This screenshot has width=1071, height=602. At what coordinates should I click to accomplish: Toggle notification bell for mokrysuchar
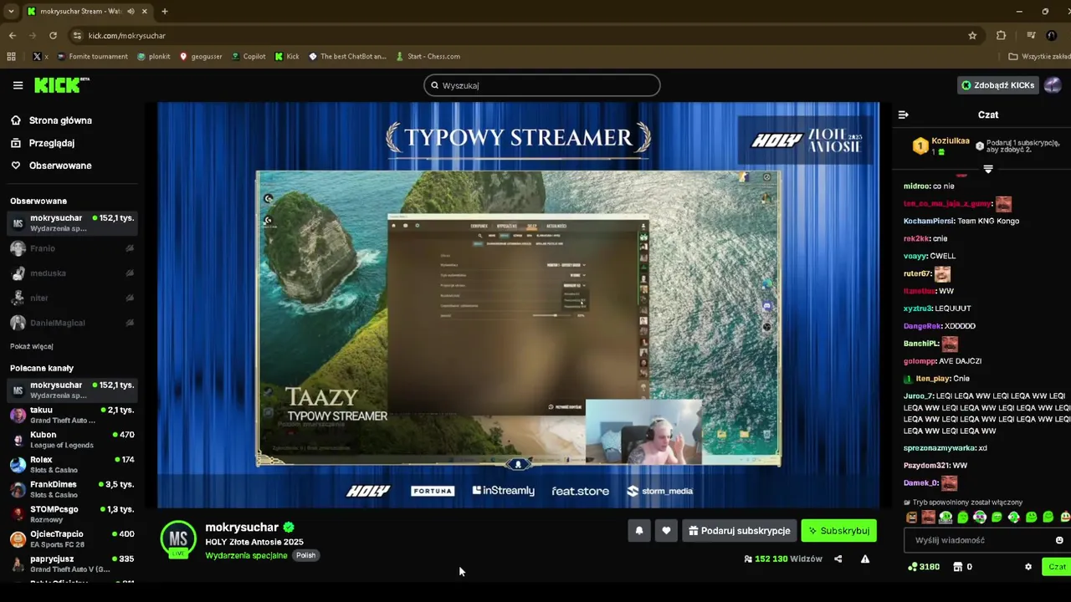pyautogui.click(x=639, y=530)
